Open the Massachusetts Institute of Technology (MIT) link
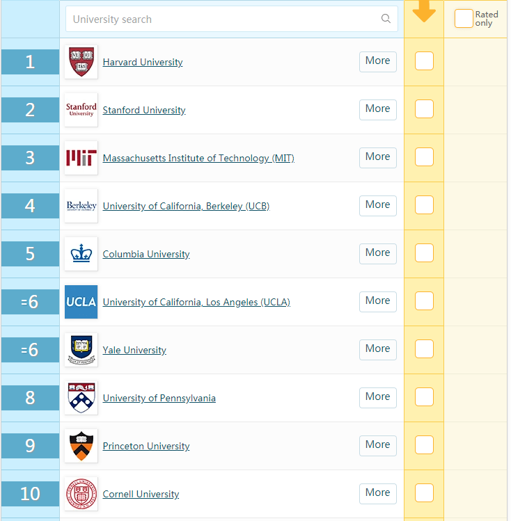The width and height of the screenshot is (511, 521). click(198, 158)
